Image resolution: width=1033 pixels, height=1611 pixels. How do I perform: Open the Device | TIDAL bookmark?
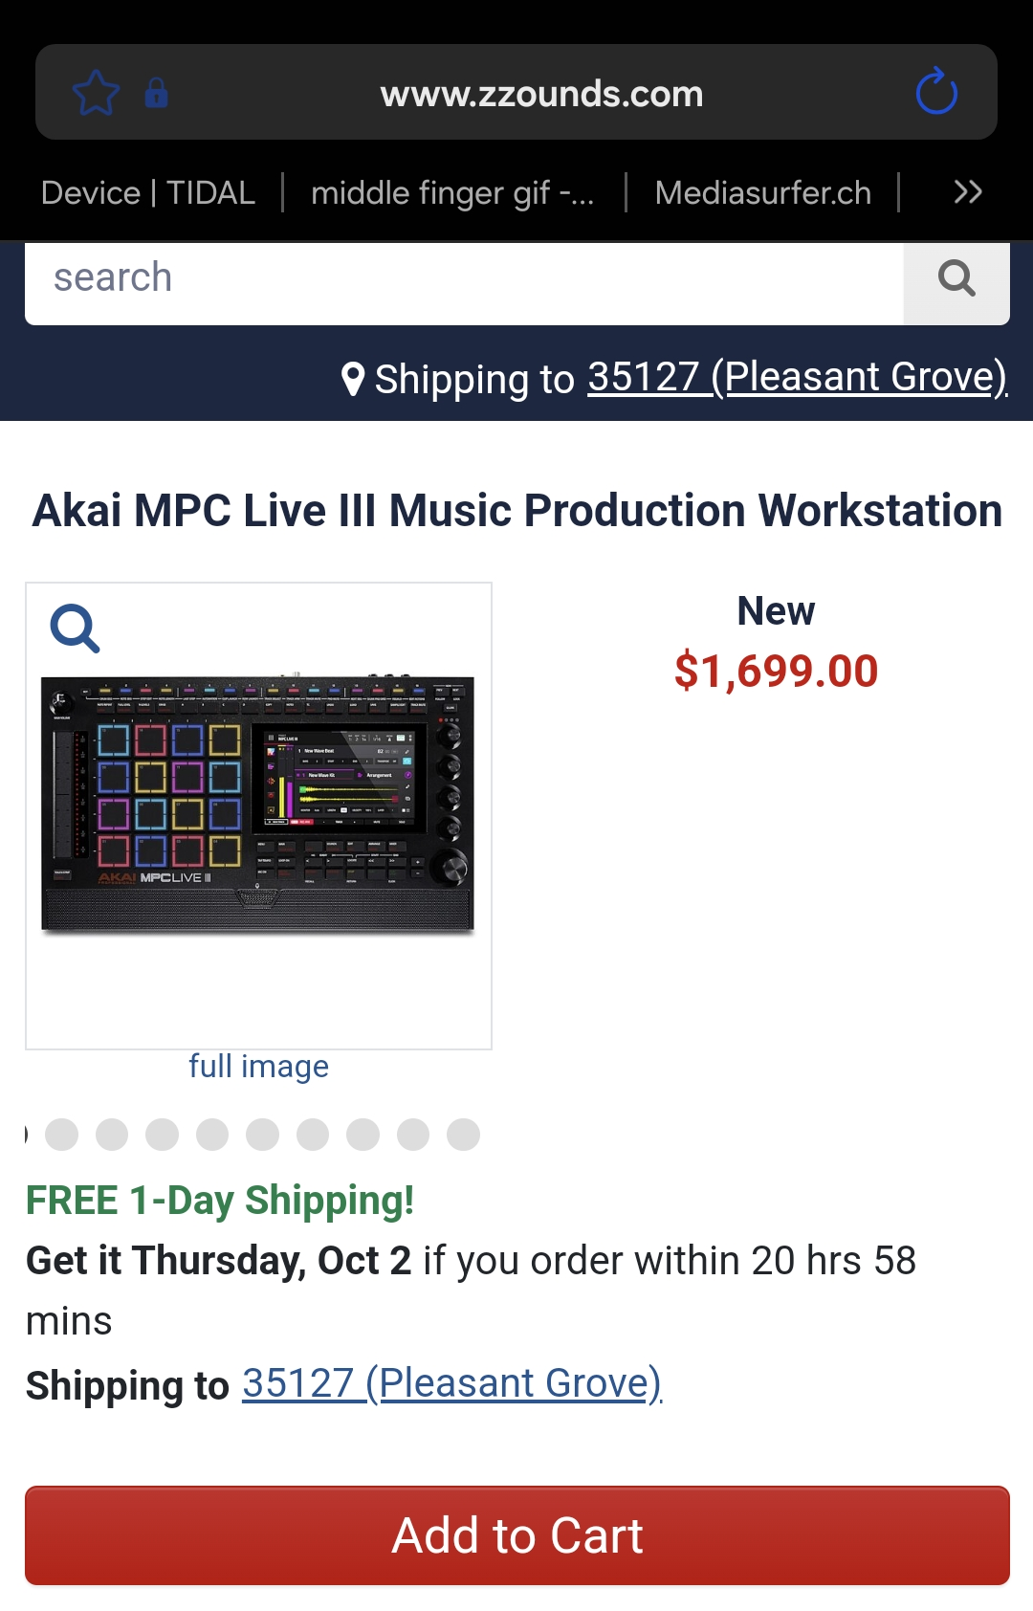148,192
